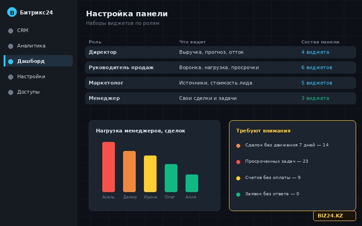Image resolution: width=362 pixels, height=226 pixels.
Task: Open the 4 виджета link for Директор
Action: [x=315, y=52]
